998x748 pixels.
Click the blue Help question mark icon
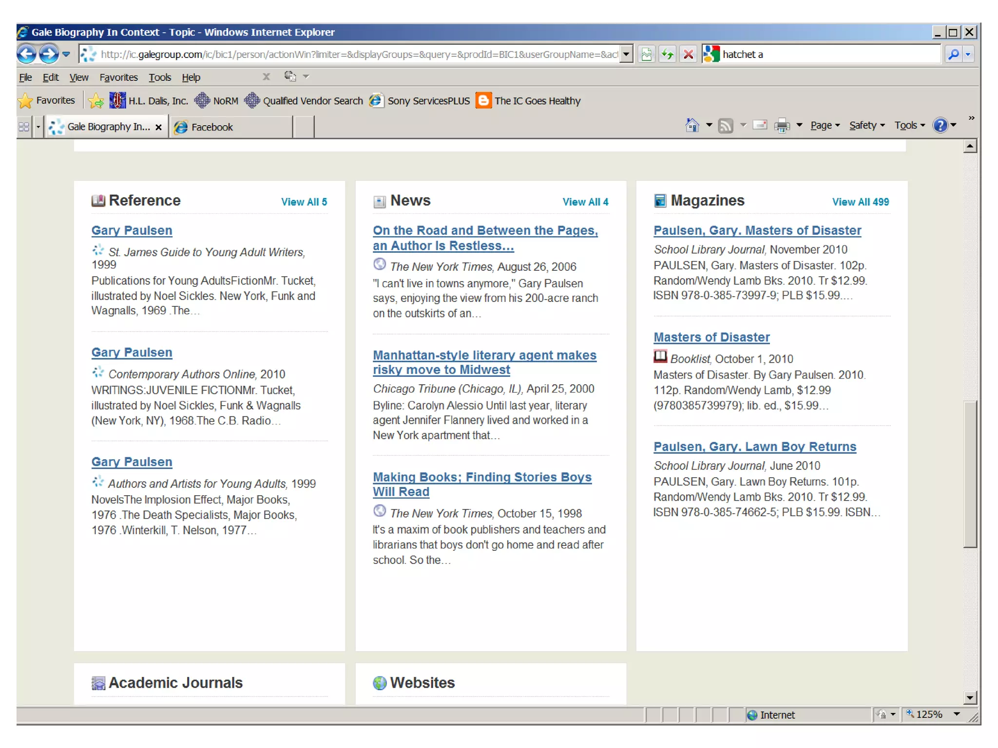click(x=940, y=126)
